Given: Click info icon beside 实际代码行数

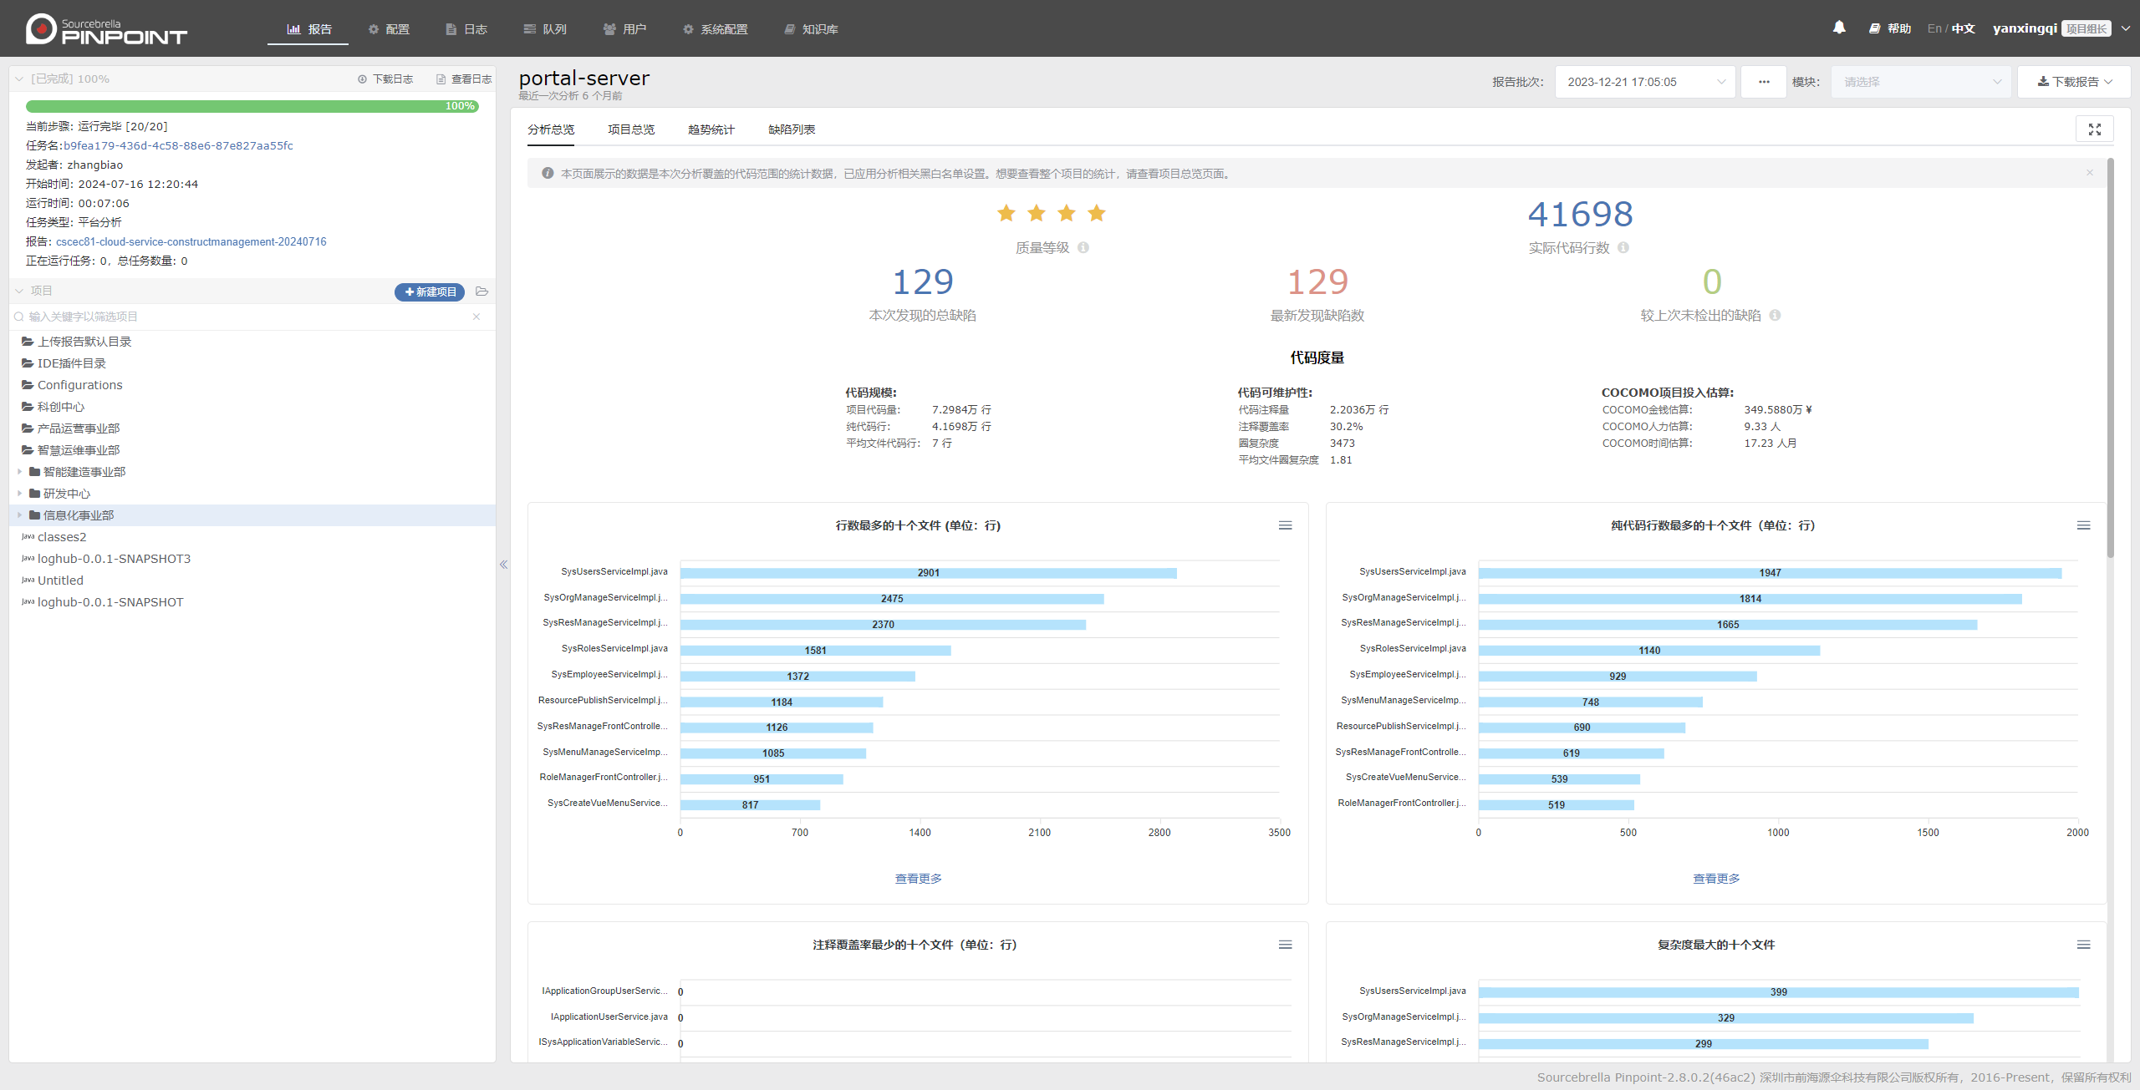Looking at the screenshot, I should (x=1623, y=247).
